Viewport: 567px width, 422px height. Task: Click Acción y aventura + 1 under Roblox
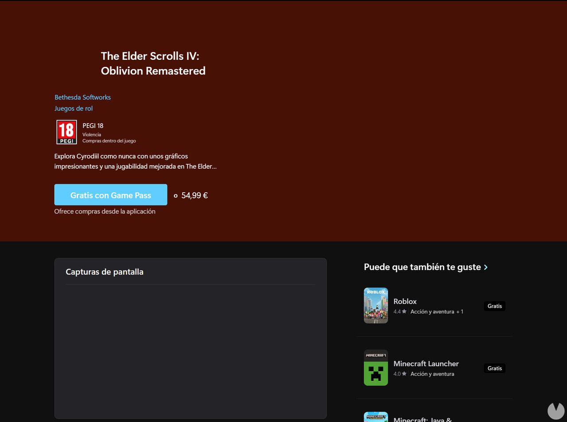(437, 312)
